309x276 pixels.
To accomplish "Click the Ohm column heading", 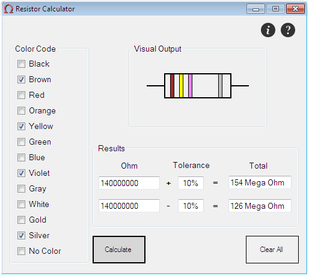I will tap(129, 166).
